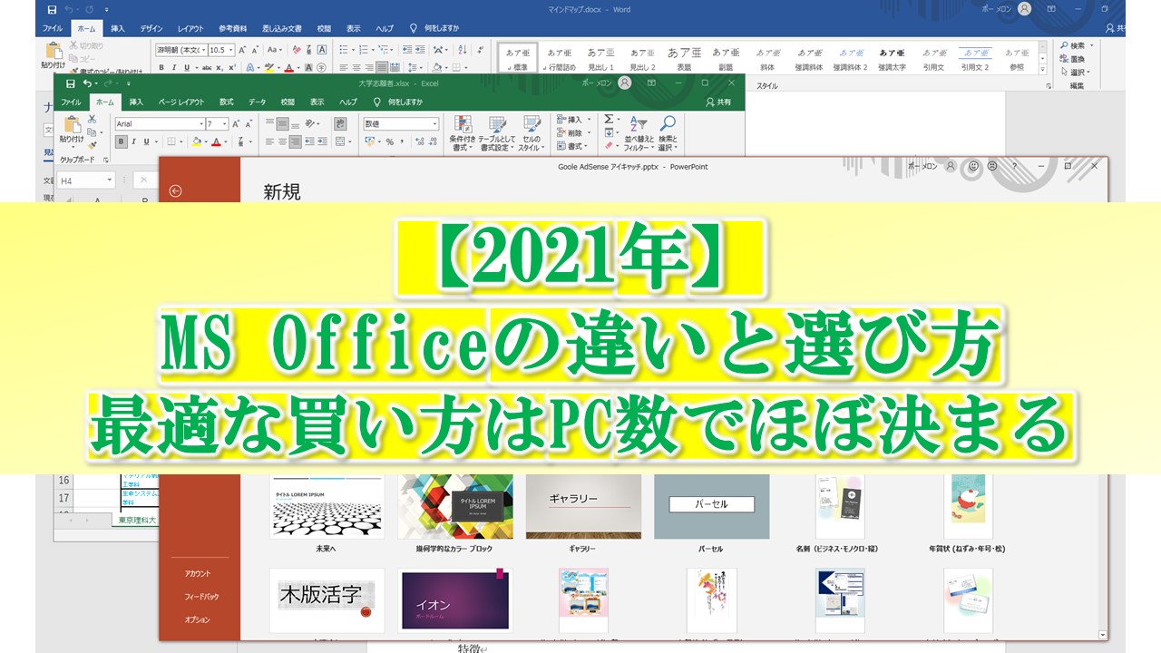Toggle right alignment in Excel's alignment group

click(x=296, y=141)
